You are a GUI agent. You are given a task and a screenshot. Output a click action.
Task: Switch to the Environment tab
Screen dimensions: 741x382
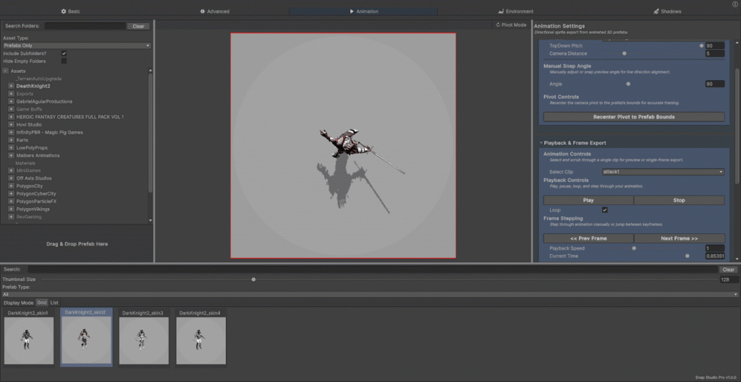click(x=516, y=12)
